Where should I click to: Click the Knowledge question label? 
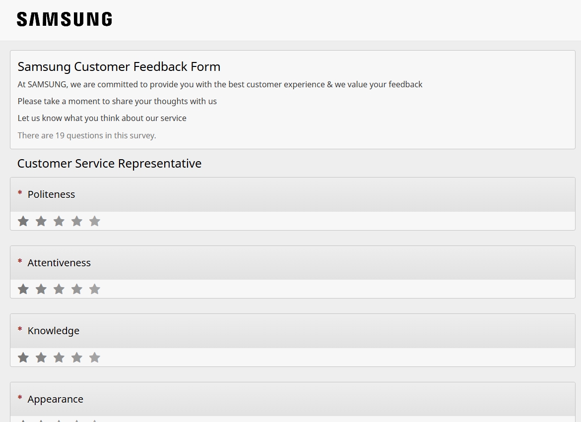54,331
